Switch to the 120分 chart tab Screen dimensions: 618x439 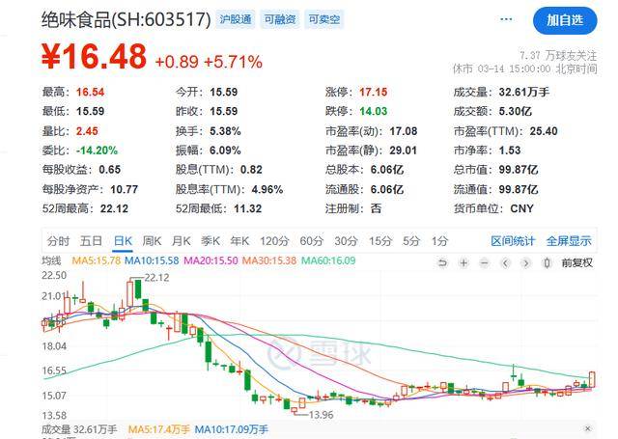tap(274, 240)
